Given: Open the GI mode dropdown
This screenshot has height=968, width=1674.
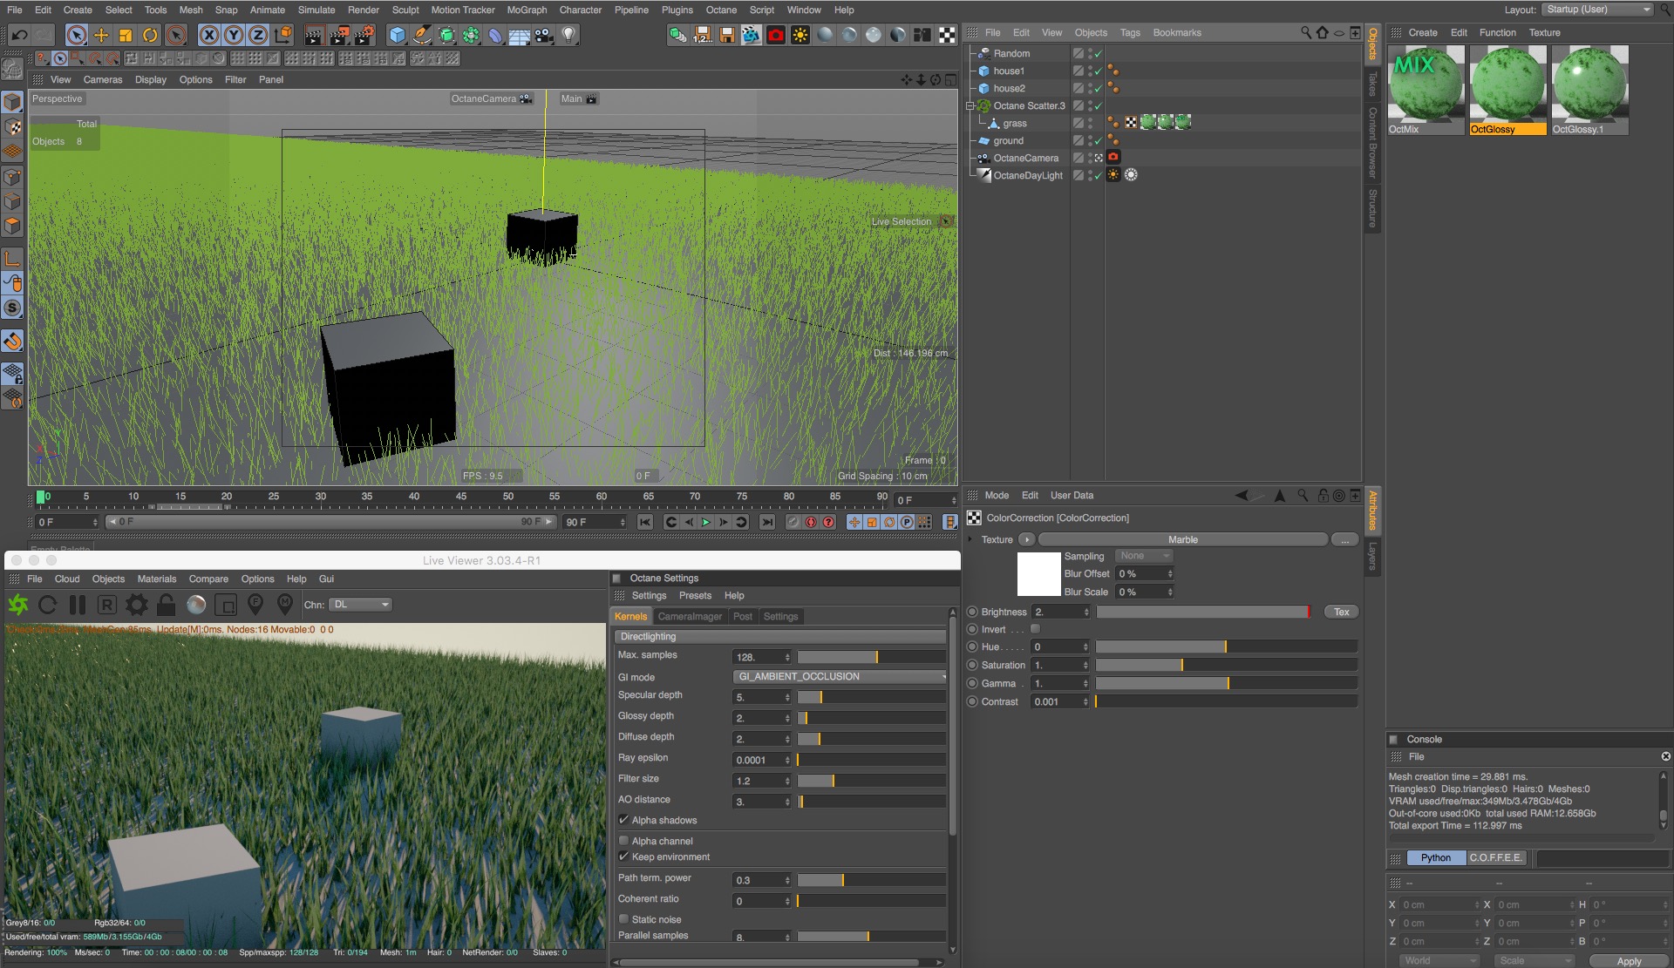Looking at the screenshot, I should pyautogui.click(x=840, y=677).
